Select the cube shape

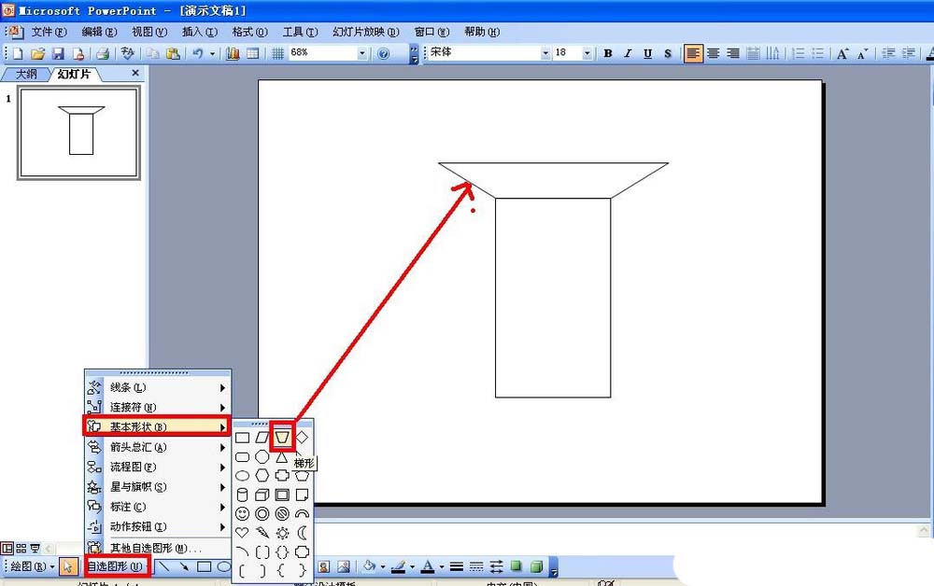pyautogui.click(x=262, y=495)
